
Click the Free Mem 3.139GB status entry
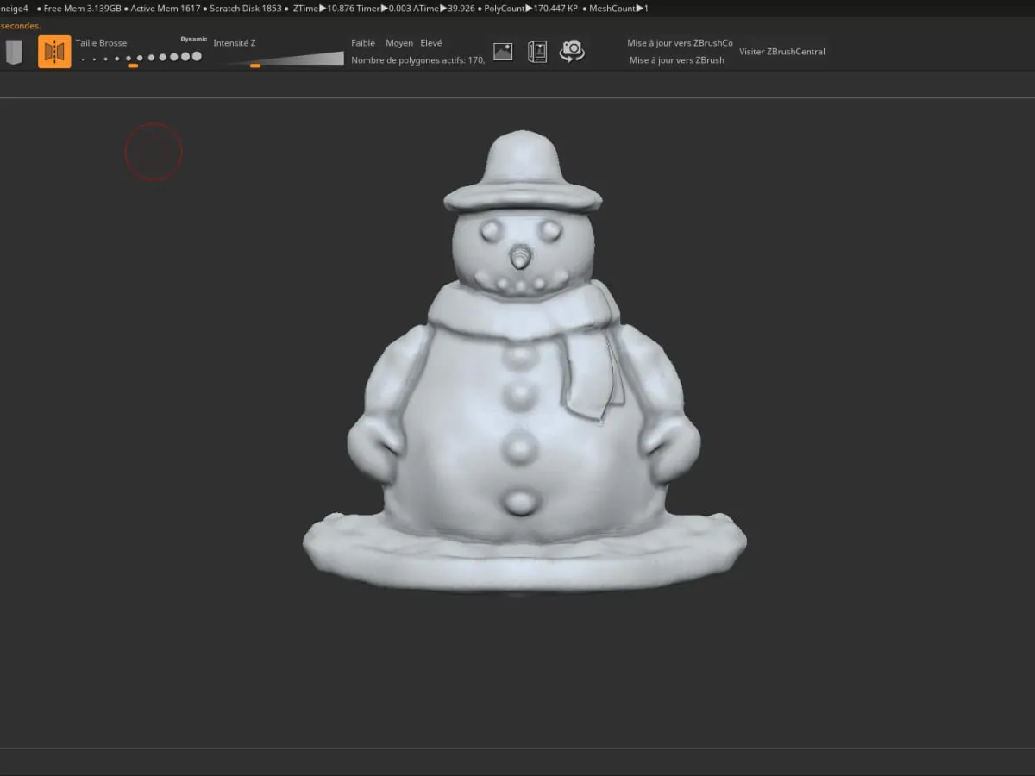pos(83,8)
